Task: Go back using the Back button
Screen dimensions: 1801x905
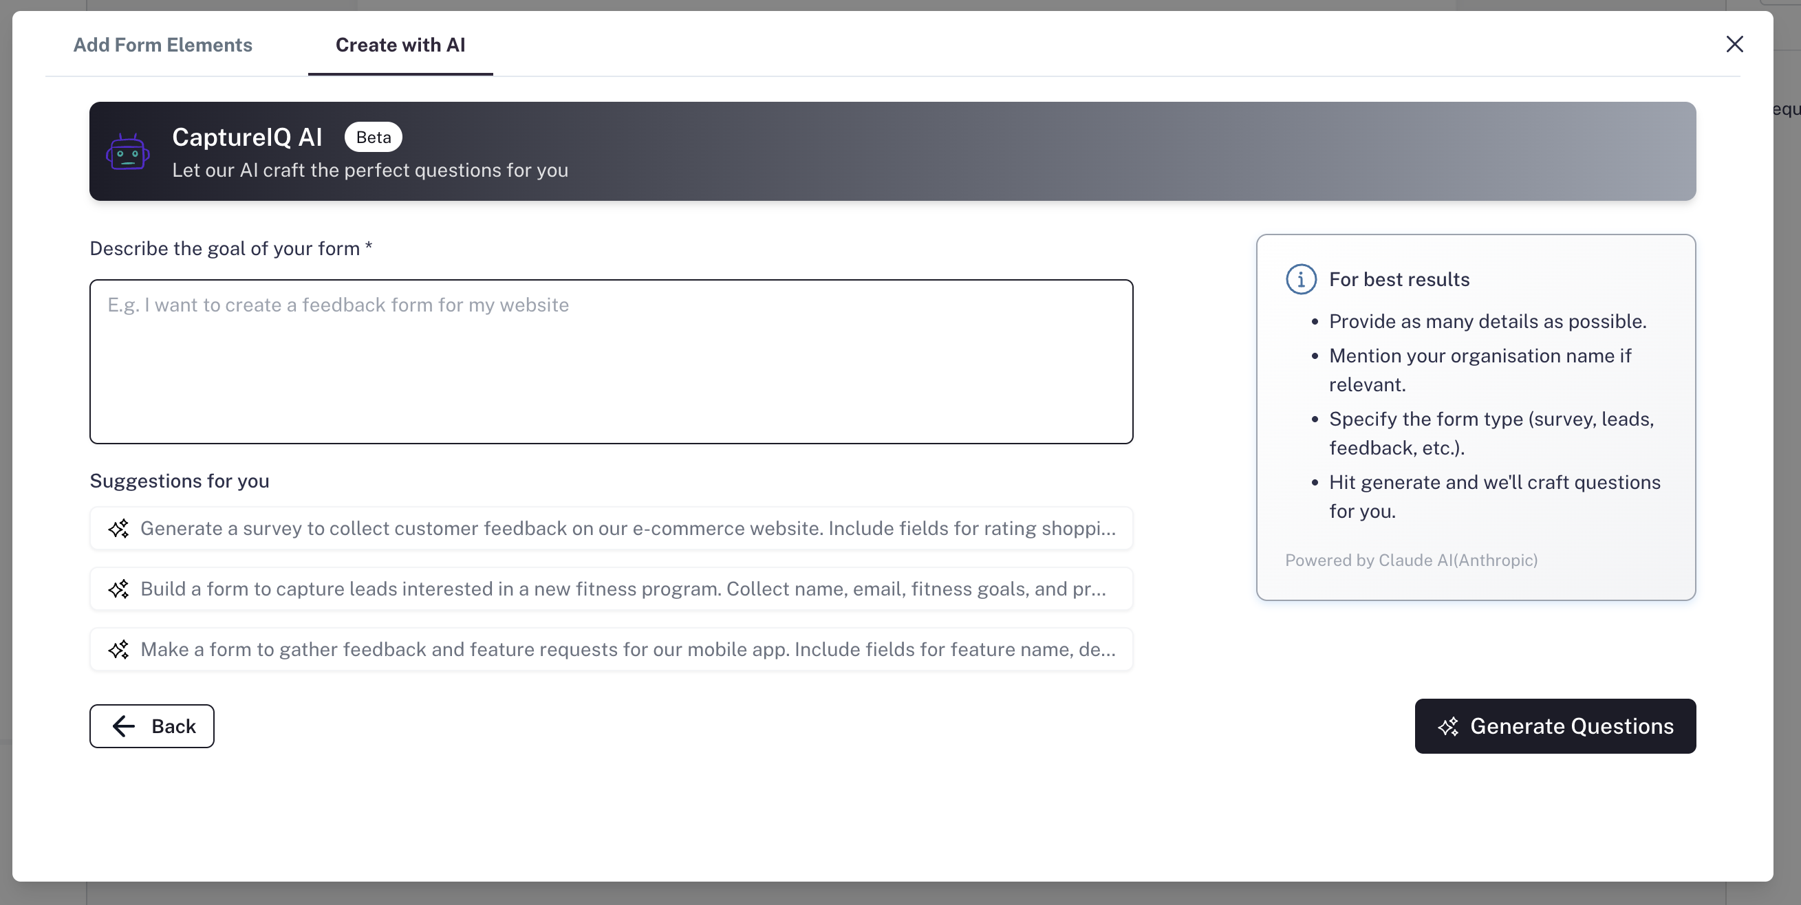Action: click(x=152, y=726)
